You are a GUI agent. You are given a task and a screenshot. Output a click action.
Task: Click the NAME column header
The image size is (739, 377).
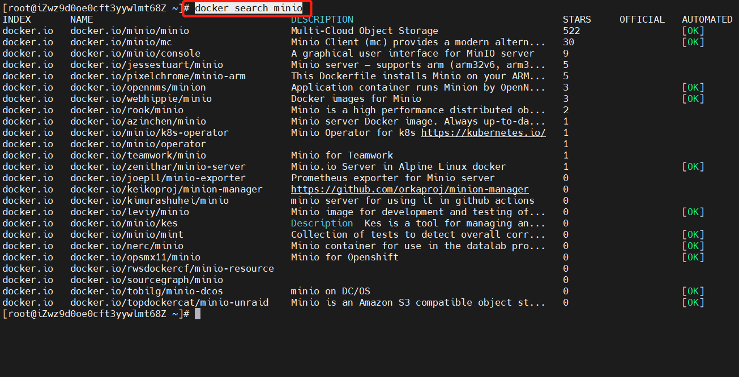click(82, 19)
